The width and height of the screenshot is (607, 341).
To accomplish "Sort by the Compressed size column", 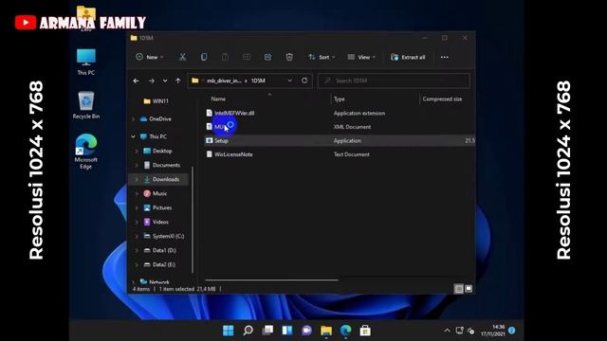I will tap(442, 99).
